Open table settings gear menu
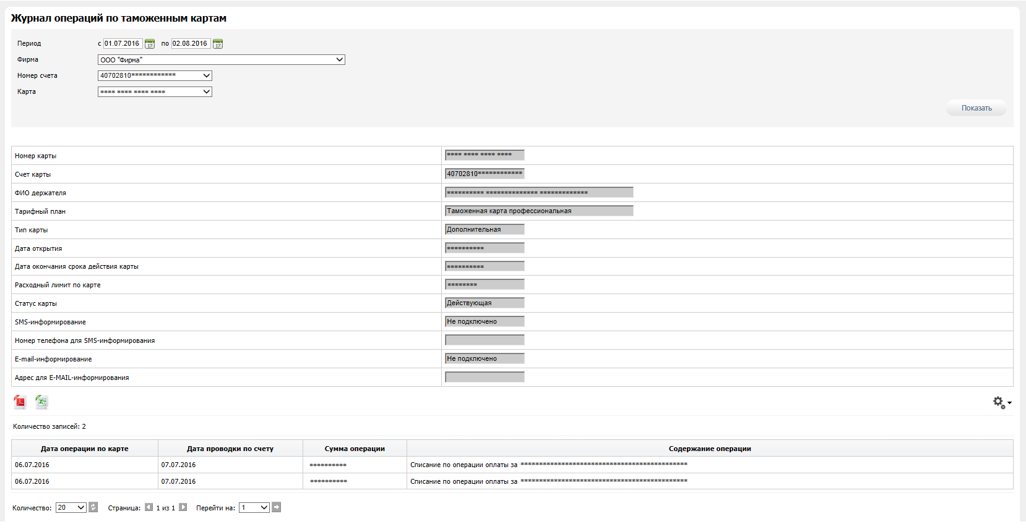The width and height of the screenshot is (1026, 532). (1002, 403)
